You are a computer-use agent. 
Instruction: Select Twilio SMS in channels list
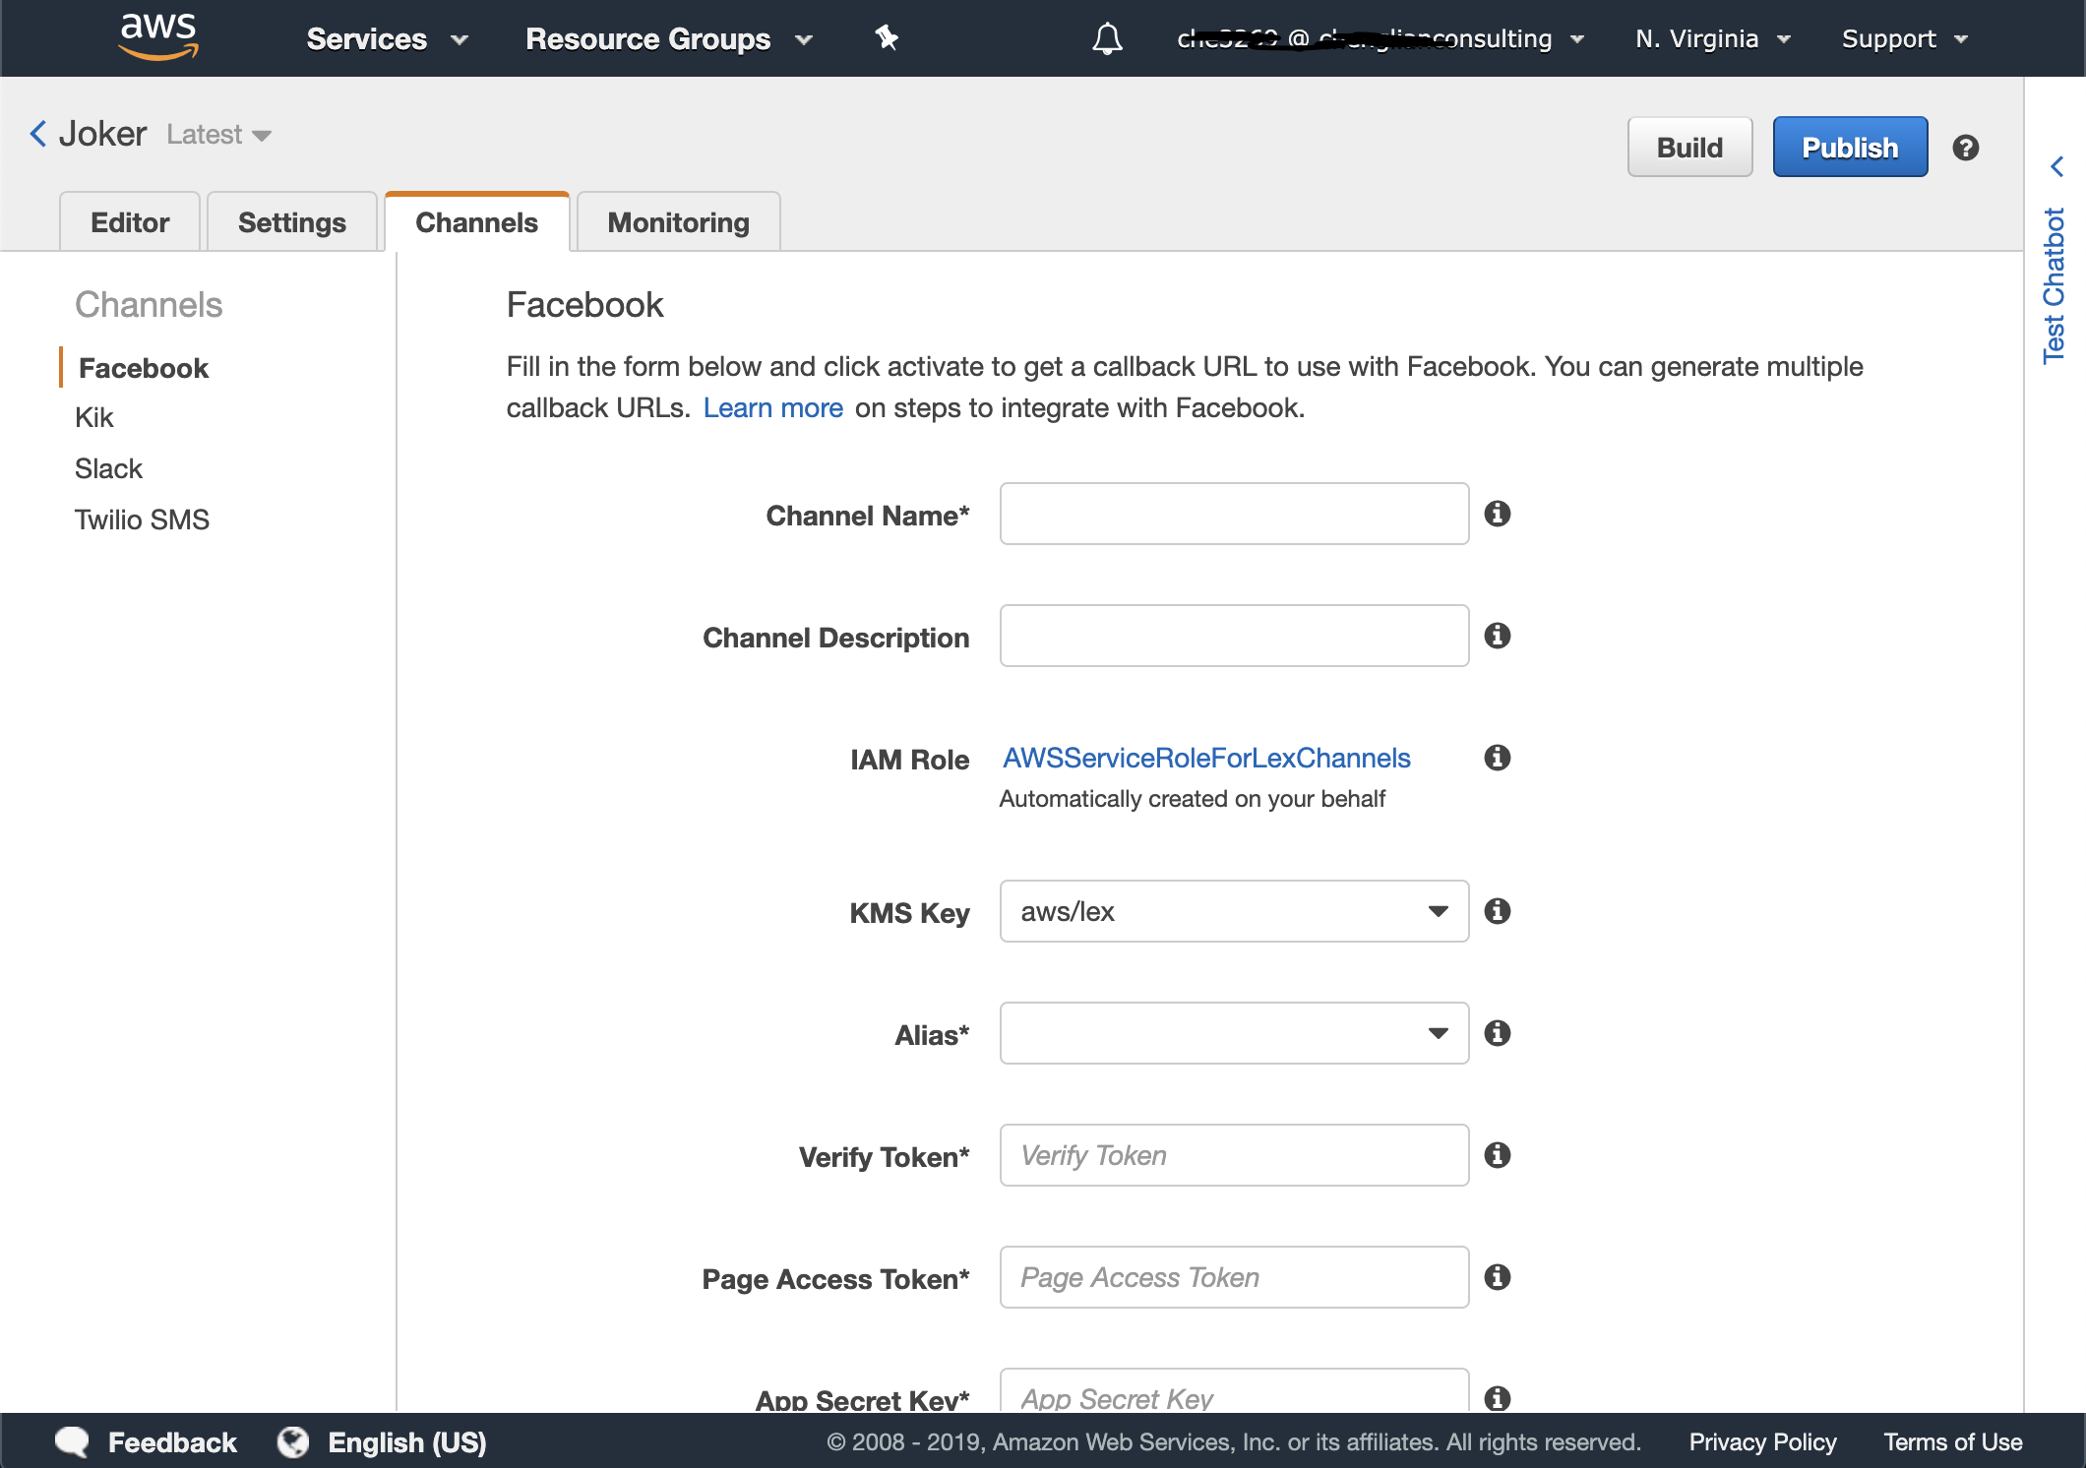(x=142, y=520)
